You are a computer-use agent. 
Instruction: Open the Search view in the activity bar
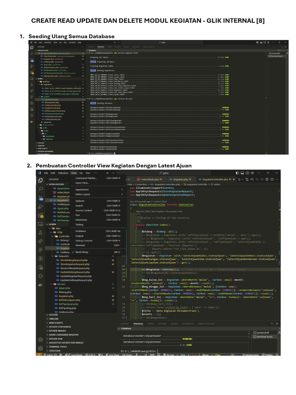coord(40,189)
